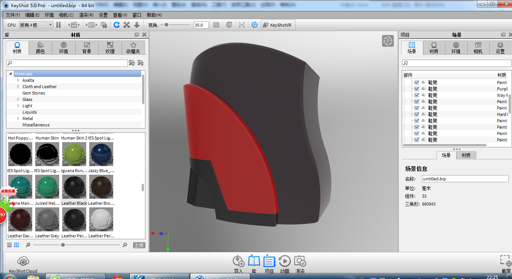This screenshot has width=512, height=279.
Task: Click the add folder icon beside material search
Action: [x=132, y=63]
